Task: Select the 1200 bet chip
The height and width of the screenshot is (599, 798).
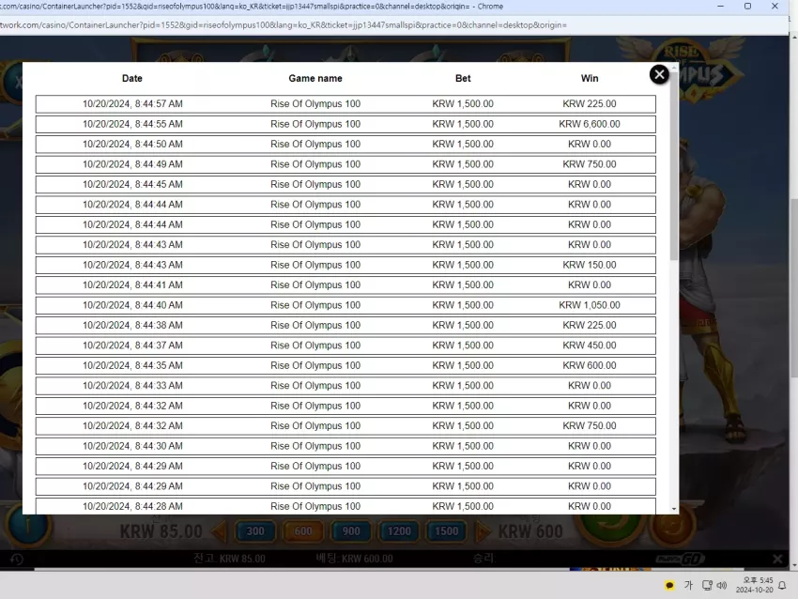Action: (398, 531)
